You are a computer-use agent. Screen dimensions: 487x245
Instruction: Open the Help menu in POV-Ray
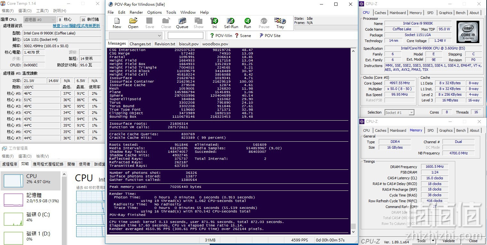click(204, 12)
